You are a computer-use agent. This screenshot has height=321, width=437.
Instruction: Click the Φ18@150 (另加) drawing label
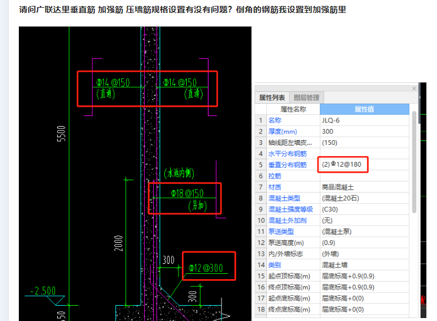tap(188, 199)
